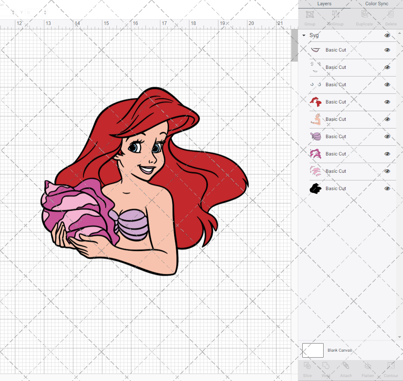Select the skin tone layer thumbnail
This screenshot has height=381, width=403.
pos(316,119)
